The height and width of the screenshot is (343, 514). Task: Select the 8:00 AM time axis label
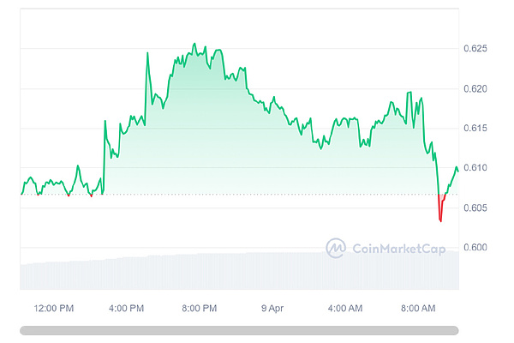point(419,308)
